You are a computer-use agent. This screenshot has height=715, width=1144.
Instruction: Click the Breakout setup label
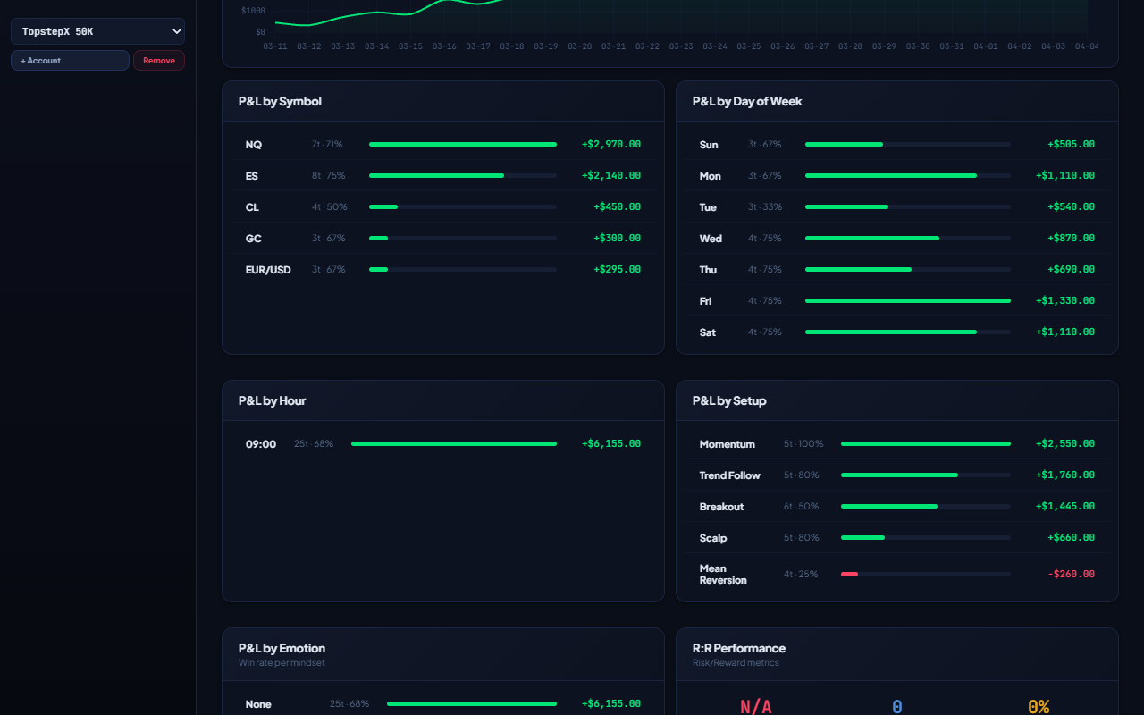(x=722, y=507)
